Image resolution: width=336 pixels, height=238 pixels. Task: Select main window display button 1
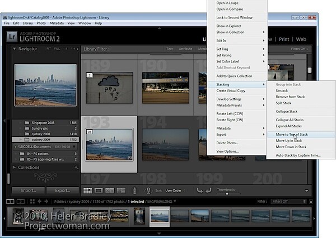10,202
